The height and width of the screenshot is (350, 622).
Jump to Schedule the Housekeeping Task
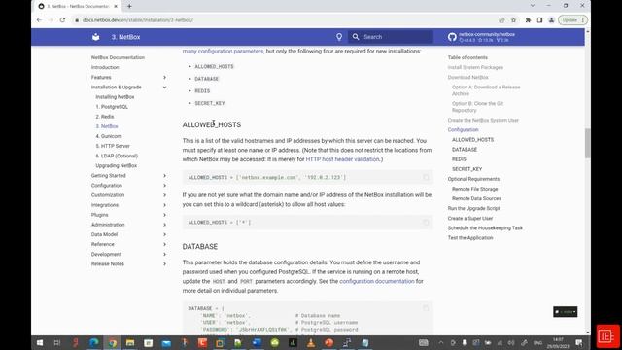tap(485, 228)
